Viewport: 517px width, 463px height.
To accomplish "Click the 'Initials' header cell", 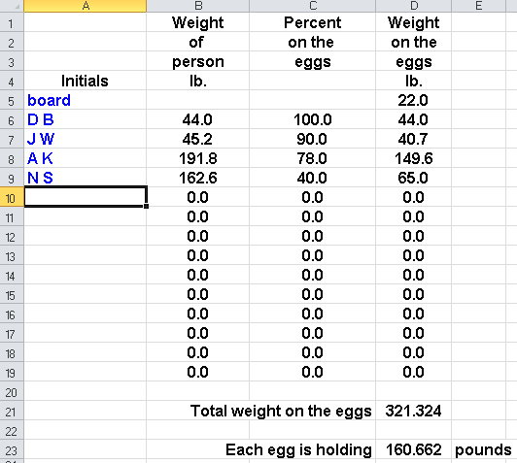I will click(86, 81).
